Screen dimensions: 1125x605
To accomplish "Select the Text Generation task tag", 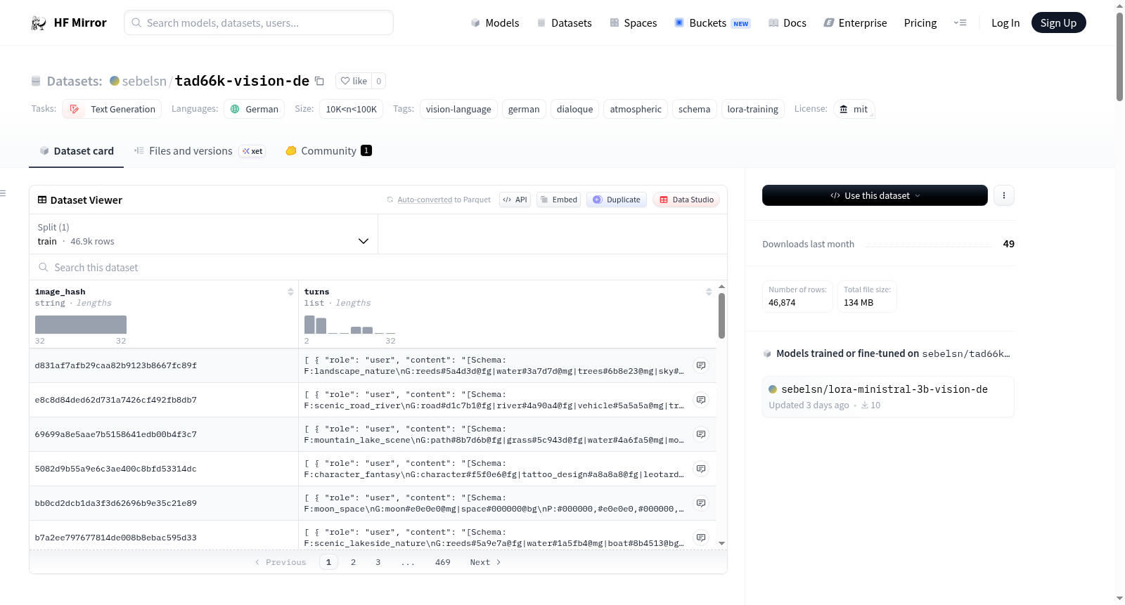I will pyautogui.click(x=112, y=109).
